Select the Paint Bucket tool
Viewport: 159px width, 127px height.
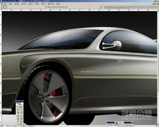21,122
